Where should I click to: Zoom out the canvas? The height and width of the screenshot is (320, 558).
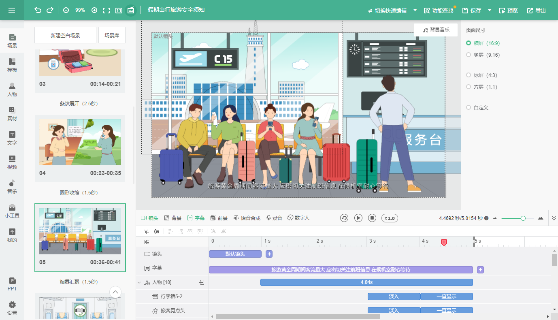tap(66, 10)
